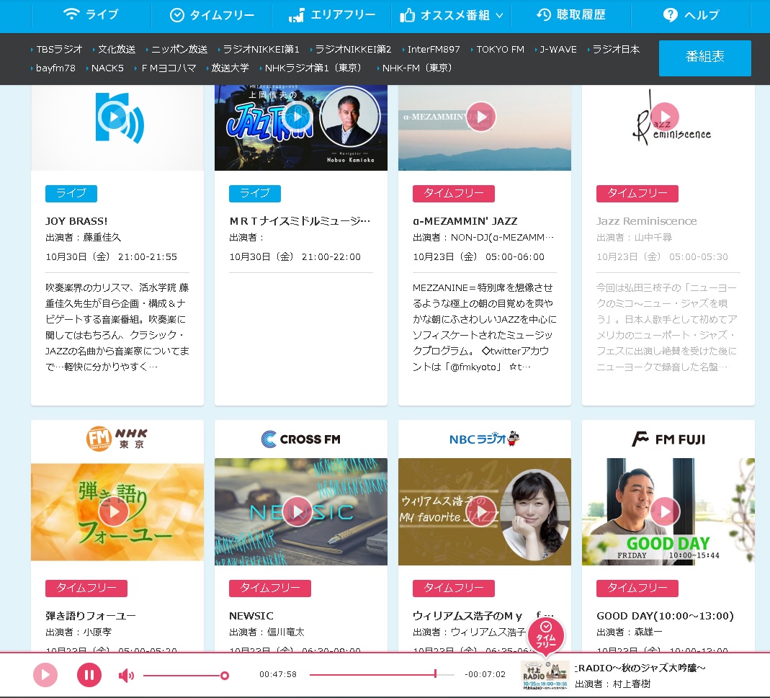Click the NBCラジオ station logo
770x698 pixels.
pos(484,439)
